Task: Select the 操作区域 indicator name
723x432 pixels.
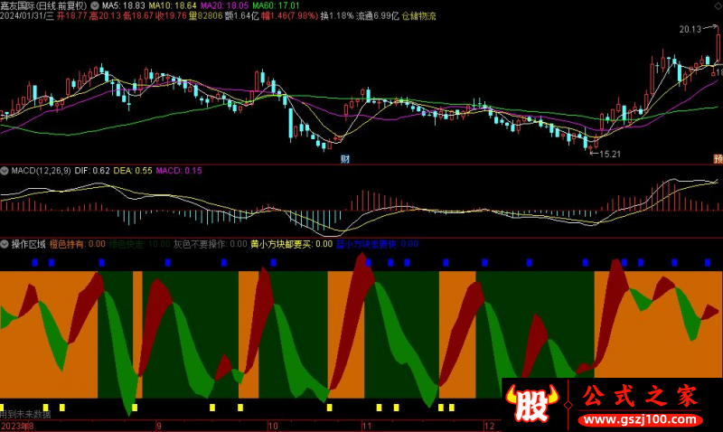Action: (x=29, y=244)
